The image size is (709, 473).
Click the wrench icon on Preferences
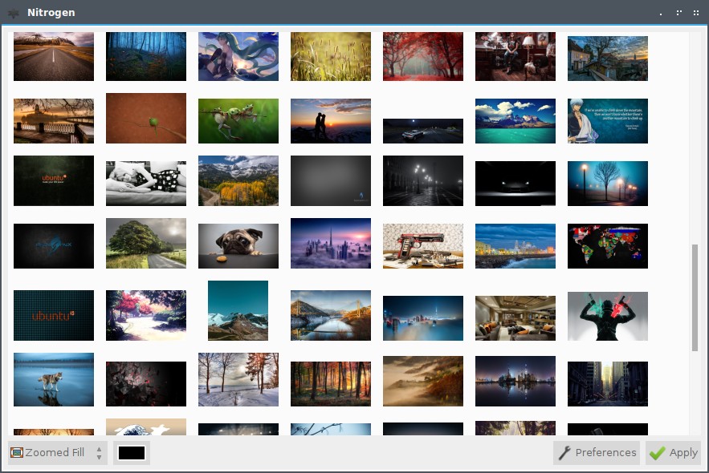click(564, 453)
